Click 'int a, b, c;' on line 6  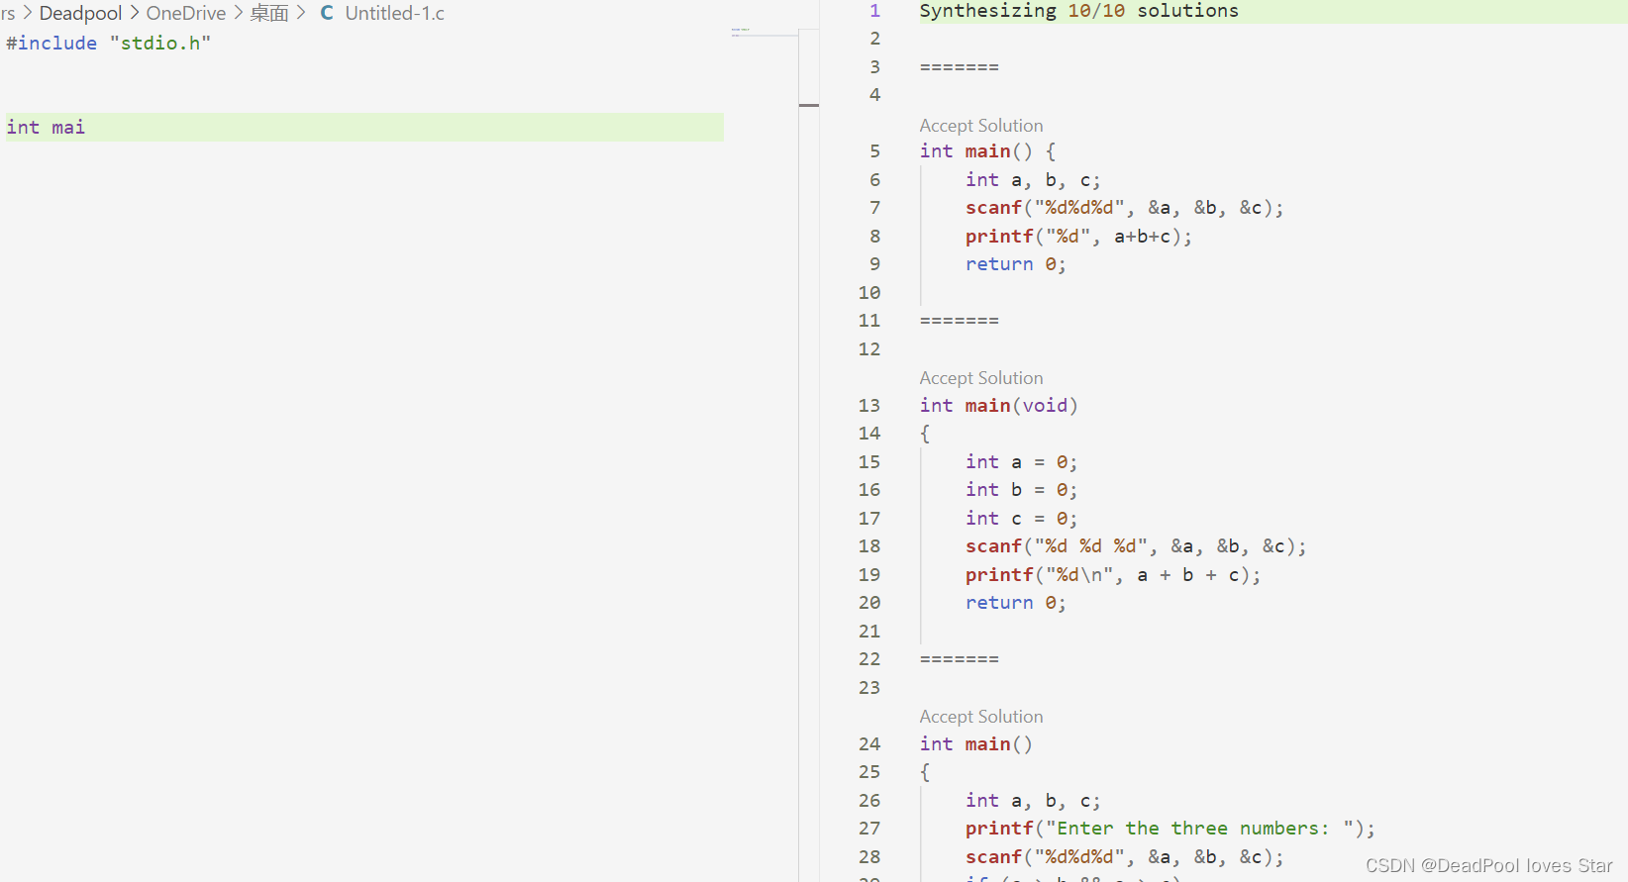(1033, 180)
